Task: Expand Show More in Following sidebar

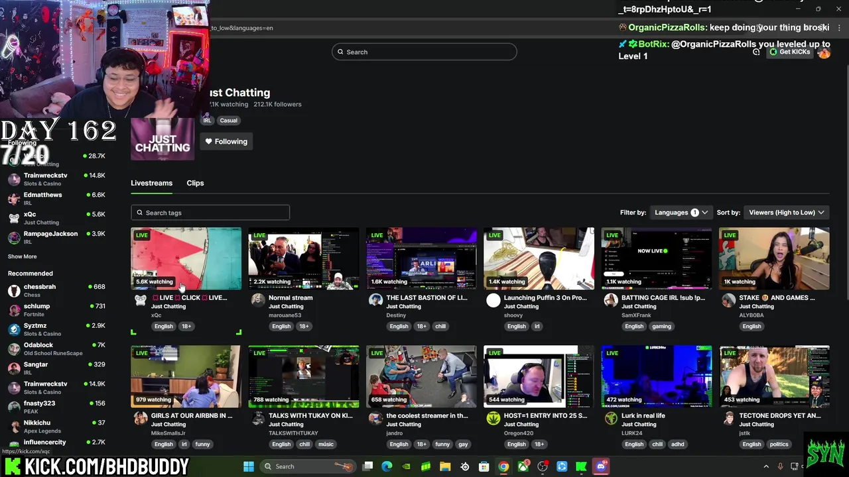Action: [23, 256]
